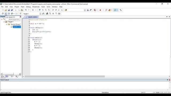
Task: Click the Translate file icon
Action: point(3,14)
